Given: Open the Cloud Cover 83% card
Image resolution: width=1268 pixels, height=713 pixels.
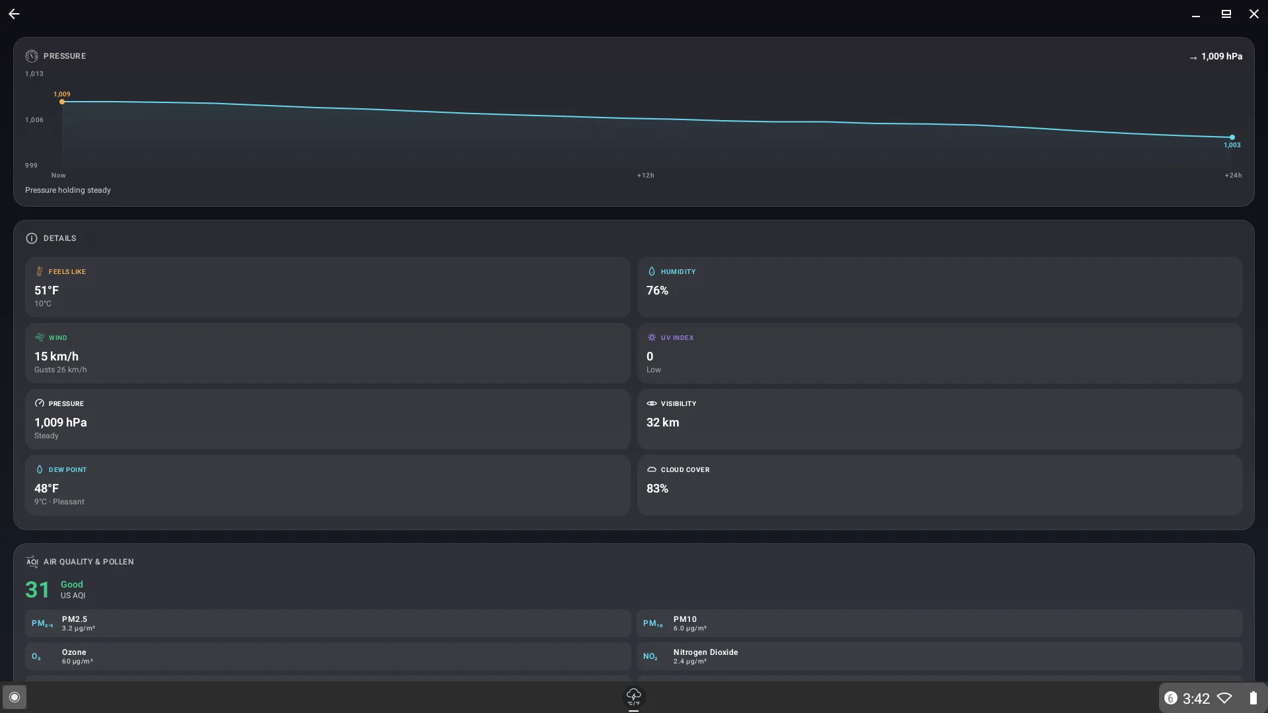Looking at the screenshot, I should coord(940,485).
